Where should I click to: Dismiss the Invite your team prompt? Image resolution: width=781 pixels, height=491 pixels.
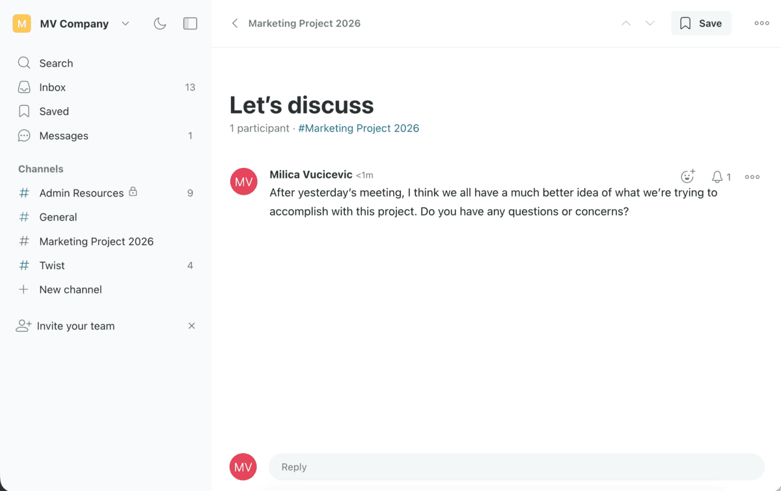[191, 326]
